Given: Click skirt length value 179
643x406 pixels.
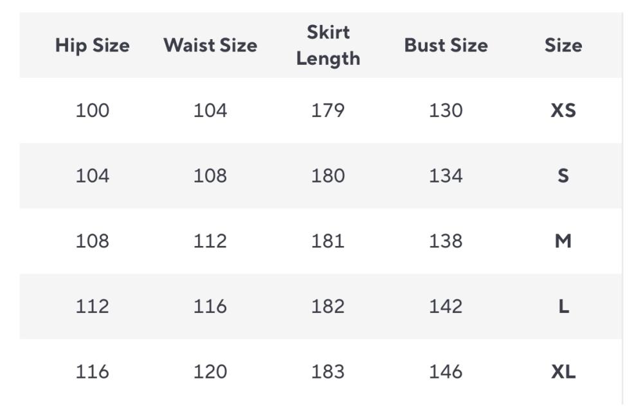Looking at the screenshot, I should 328,110.
